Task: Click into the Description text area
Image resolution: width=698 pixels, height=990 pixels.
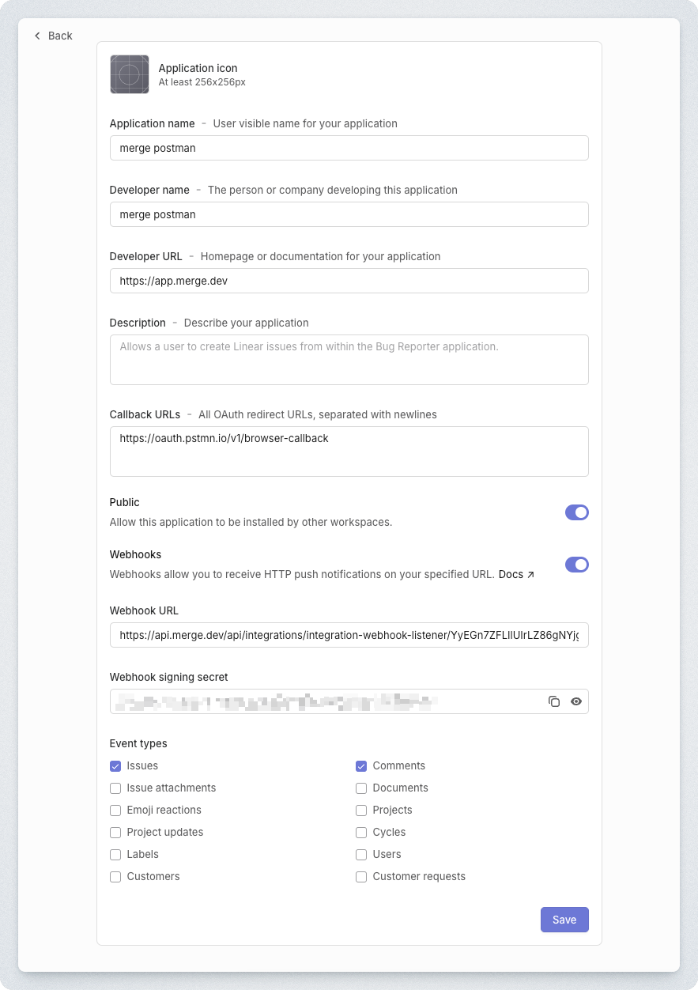Action: pyautogui.click(x=349, y=360)
